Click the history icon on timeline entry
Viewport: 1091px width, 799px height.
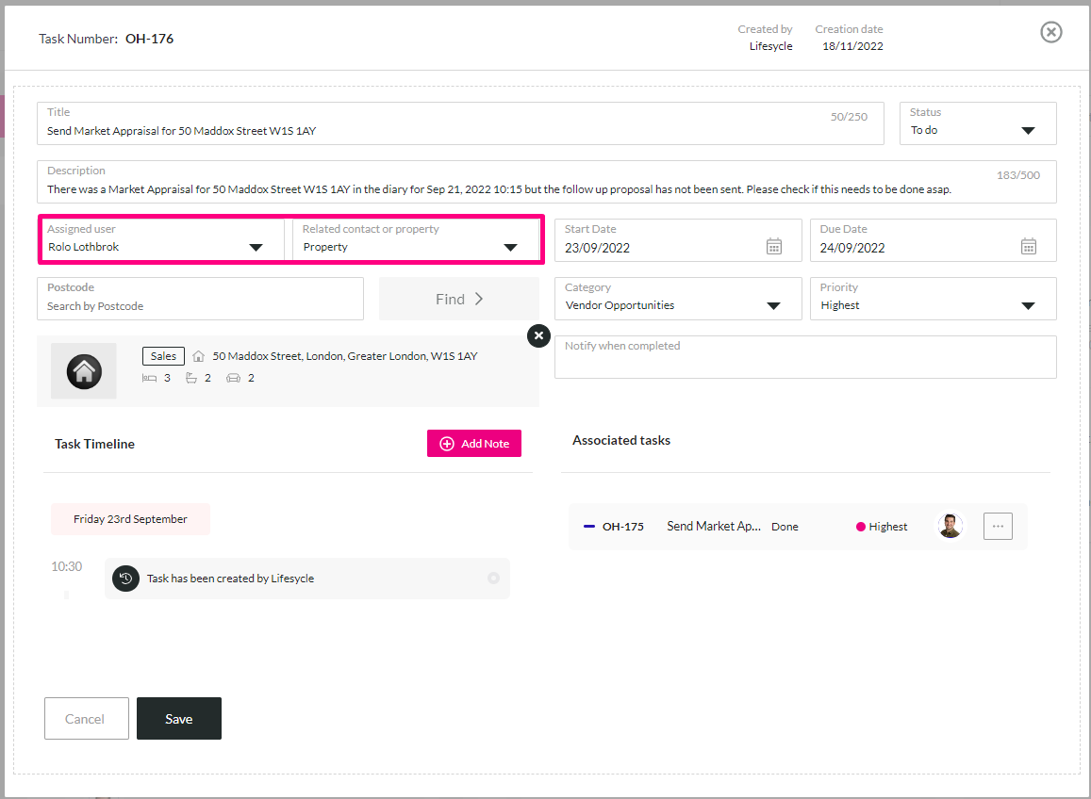point(126,579)
